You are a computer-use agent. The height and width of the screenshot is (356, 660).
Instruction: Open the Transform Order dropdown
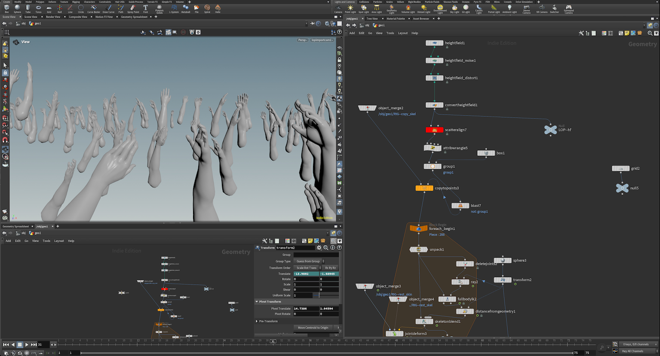coord(308,268)
